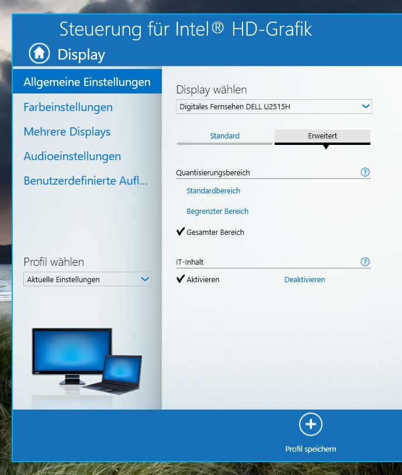Open help for Quantisierungsbereich
402x475 pixels.
click(365, 172)
